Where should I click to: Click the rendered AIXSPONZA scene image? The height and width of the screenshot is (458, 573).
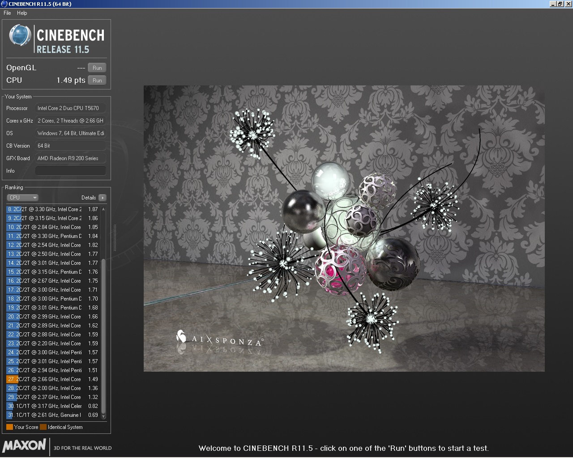tap(344, 229)
